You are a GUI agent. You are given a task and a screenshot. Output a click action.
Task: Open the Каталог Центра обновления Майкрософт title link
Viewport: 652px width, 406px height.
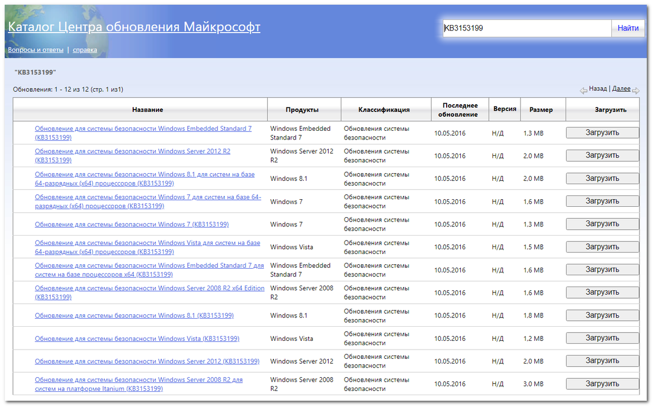[134, 27]
